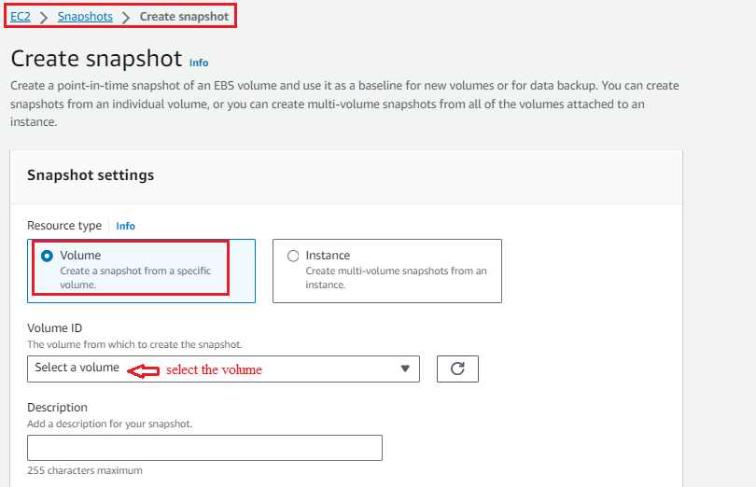The height and width of the screenshot is (487, 756).
Task: Click the Snapshot settings section header
Action: pyautogui.click(x=91, y=175)
